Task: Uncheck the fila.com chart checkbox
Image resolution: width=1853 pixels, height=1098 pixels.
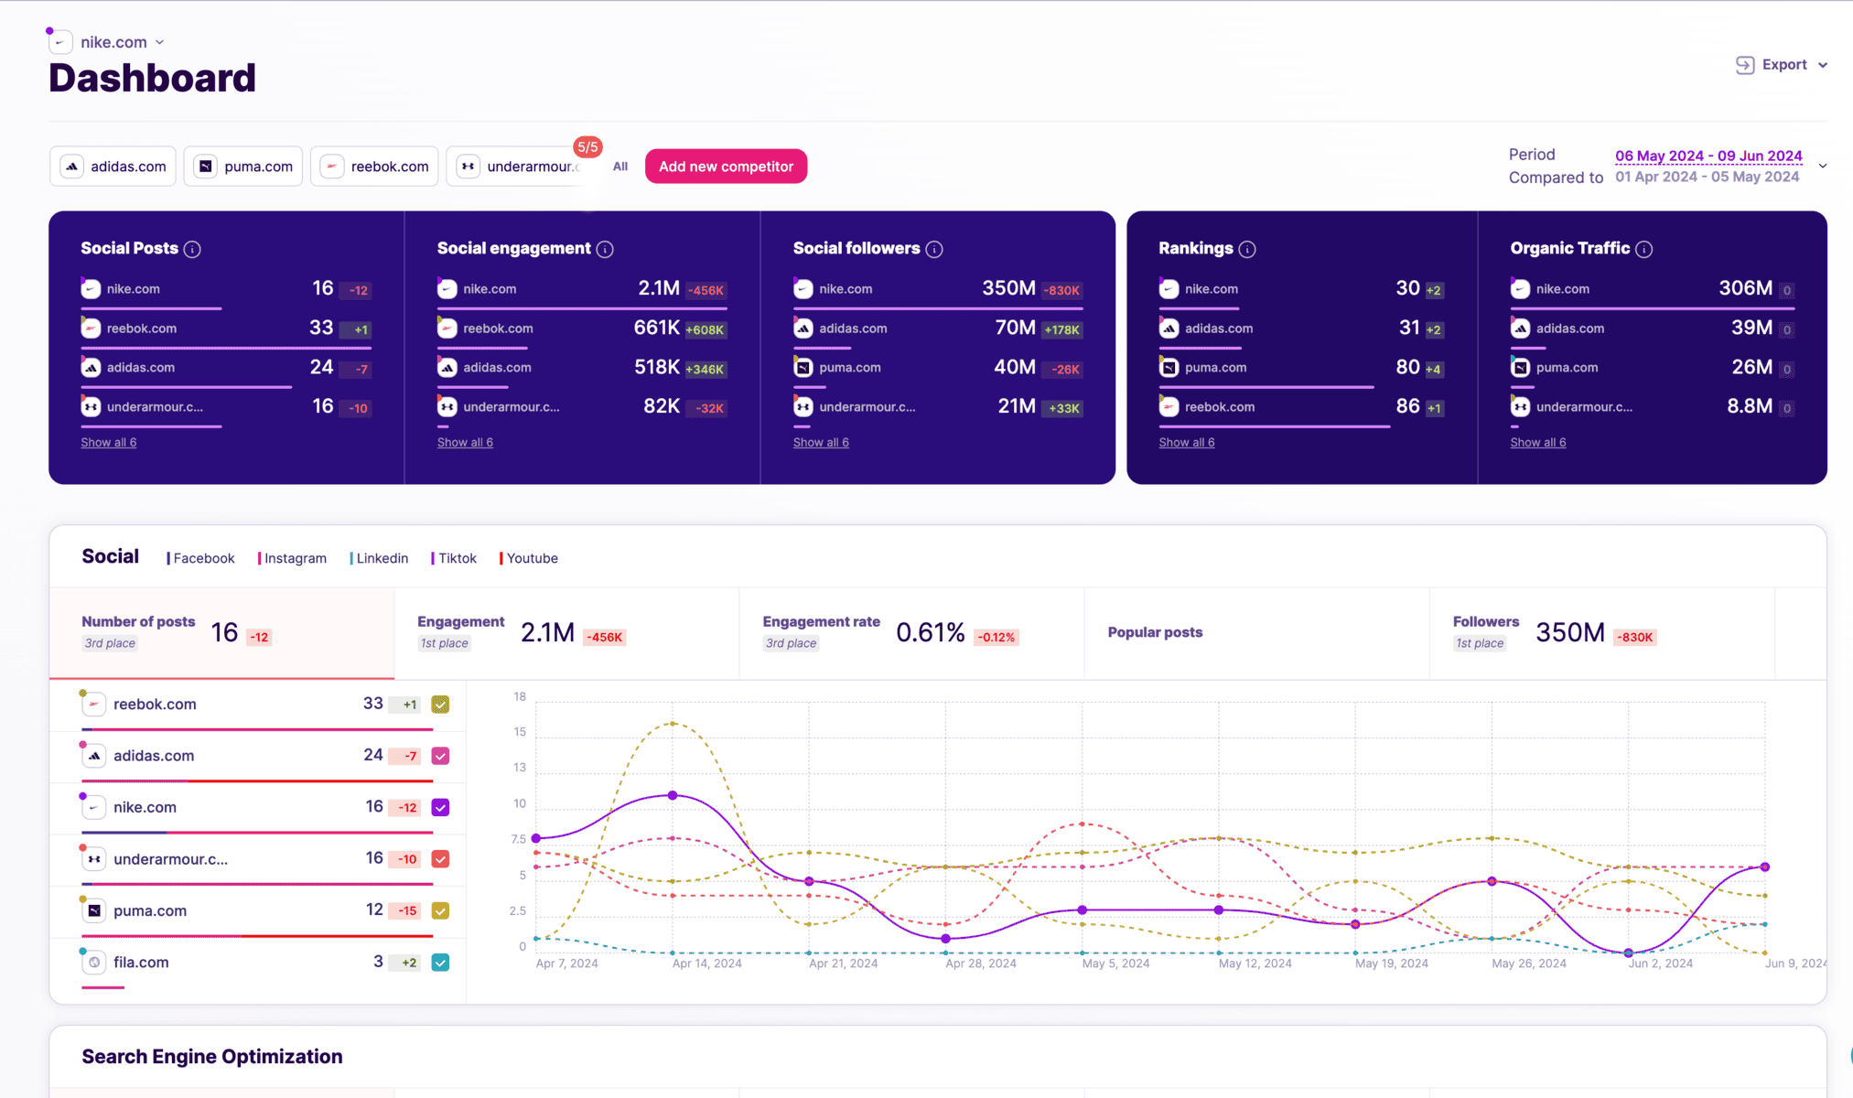Action: 440,963
